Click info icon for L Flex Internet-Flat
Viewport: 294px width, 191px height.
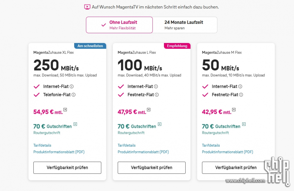click(156, 86)
